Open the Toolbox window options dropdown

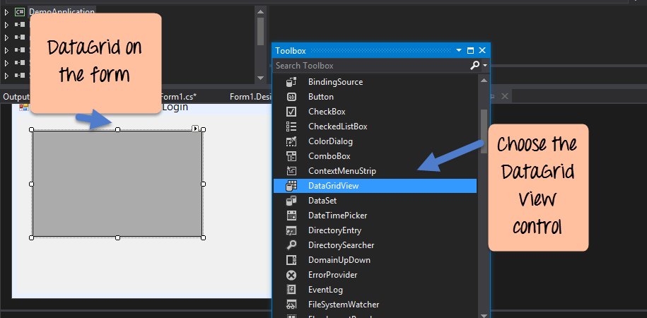pos(459,51)
